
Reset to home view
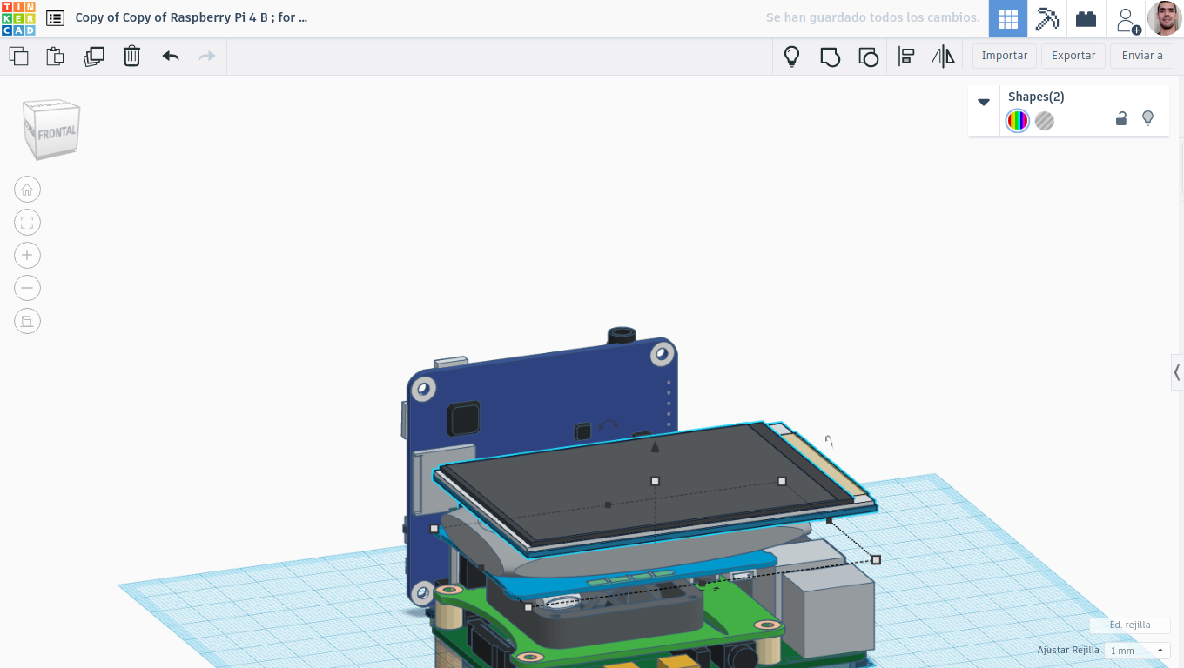coord(27,190)
